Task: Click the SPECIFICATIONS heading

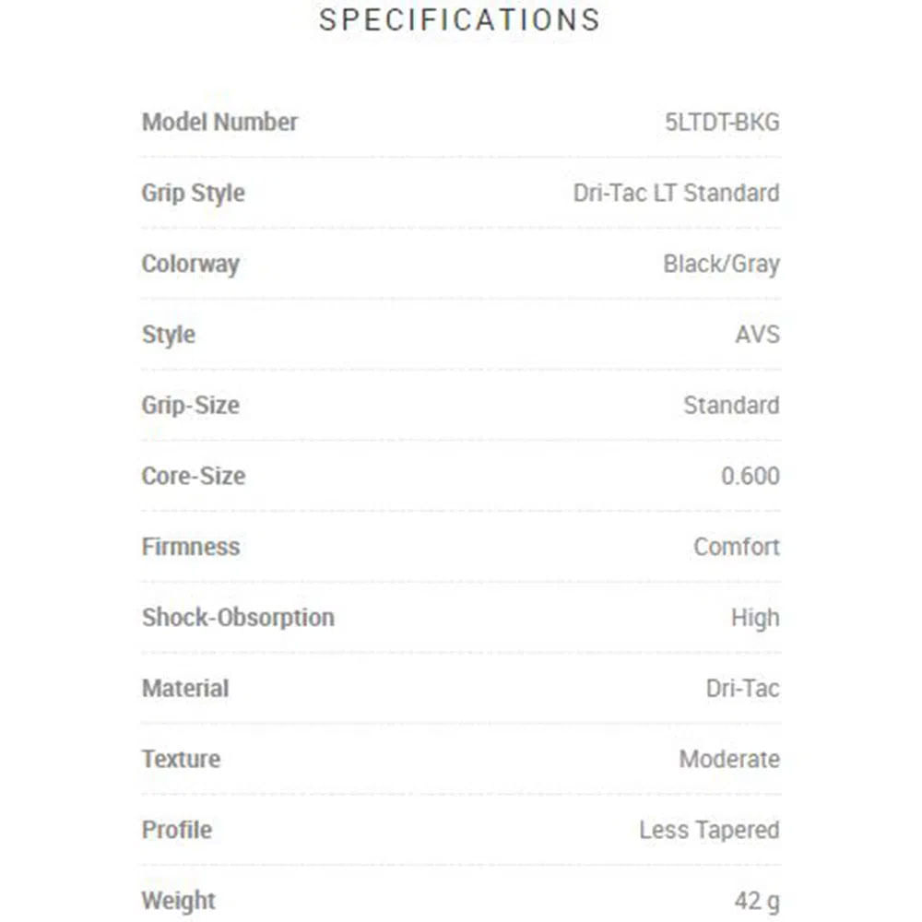Action: (459, 20)
